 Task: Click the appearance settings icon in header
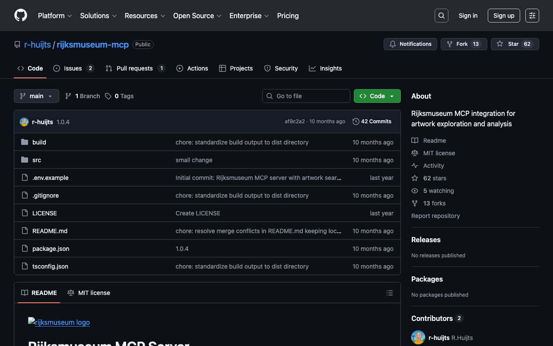[532, 16]
